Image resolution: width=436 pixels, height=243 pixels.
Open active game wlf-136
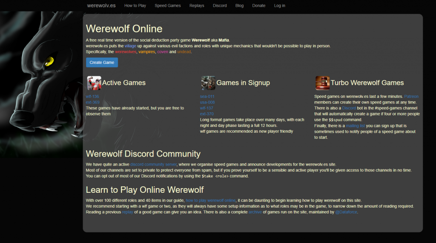click(92, 97)
